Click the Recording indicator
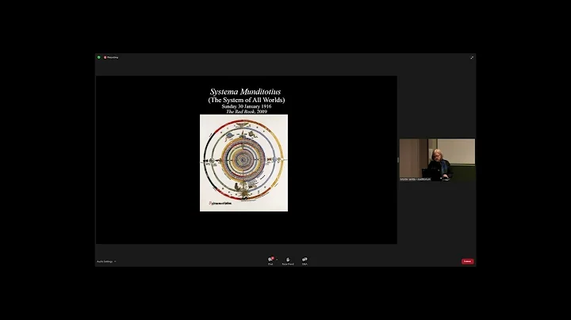 coord(111,58)
